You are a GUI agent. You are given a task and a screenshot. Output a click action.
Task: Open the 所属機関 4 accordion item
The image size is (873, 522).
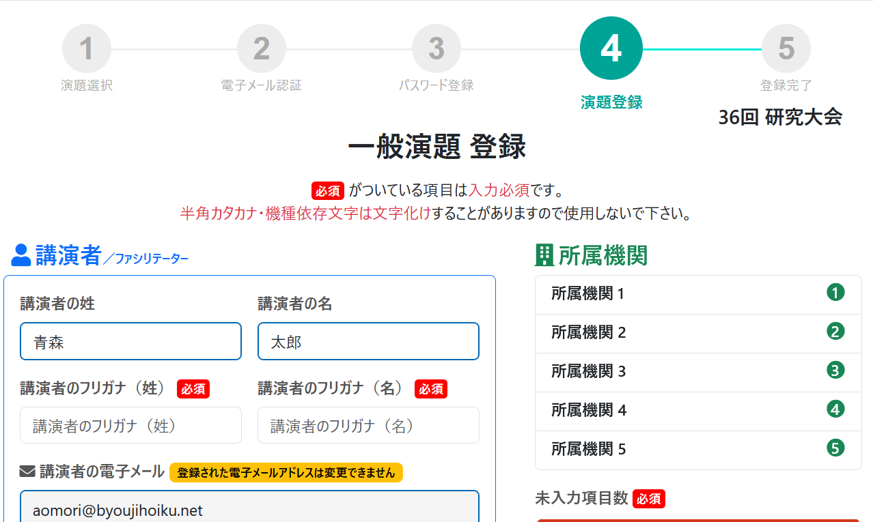683,411
